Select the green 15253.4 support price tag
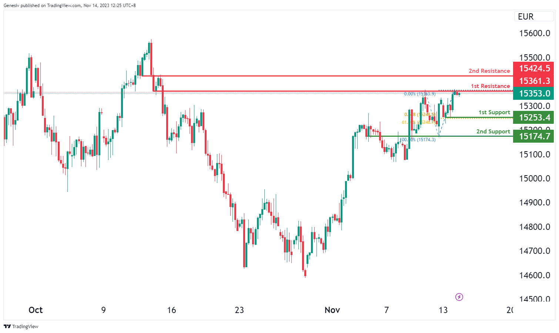 534,118
